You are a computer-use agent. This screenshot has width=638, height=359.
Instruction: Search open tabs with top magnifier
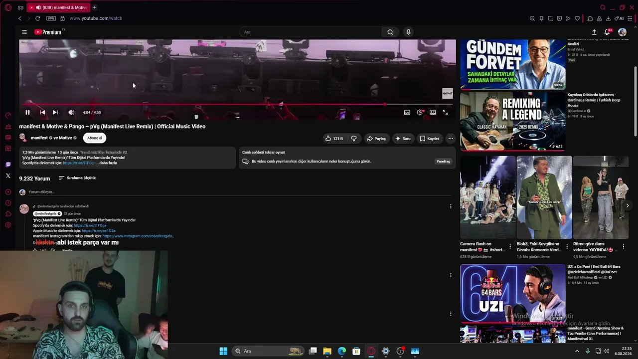(x=603, y=7)
